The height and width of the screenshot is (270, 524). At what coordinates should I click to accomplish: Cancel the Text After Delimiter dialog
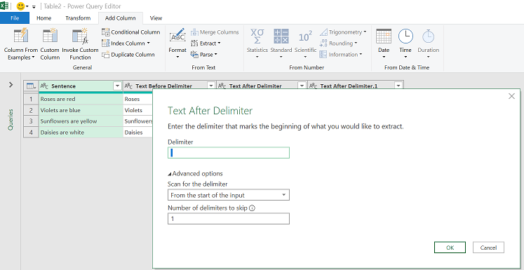pos(488,248)
